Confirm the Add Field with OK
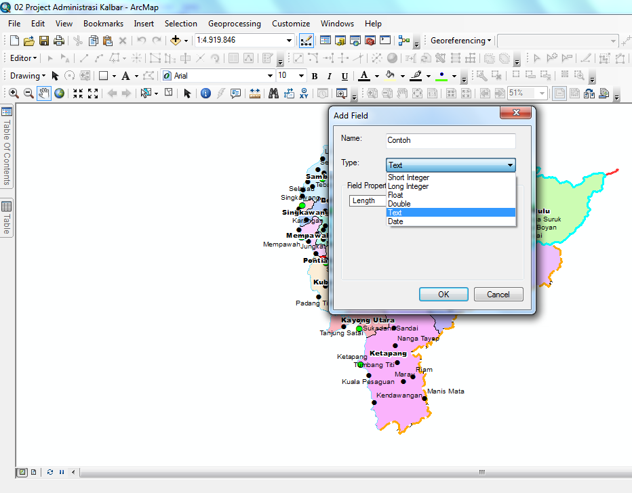632x493 pixels. click(x=443, y=294)
